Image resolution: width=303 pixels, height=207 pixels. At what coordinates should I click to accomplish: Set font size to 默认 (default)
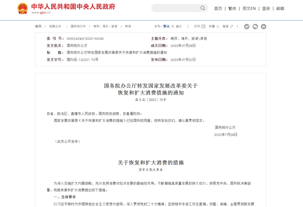tap(166, 26)
